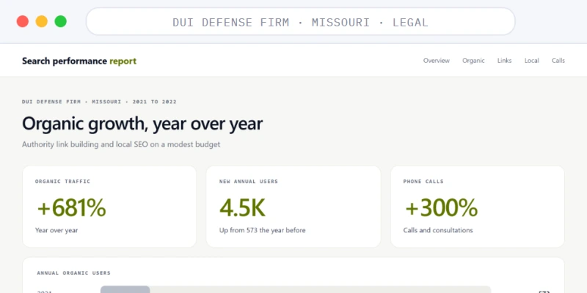Click the text Up from 573 the year before
The width and height of the screenshot is (587, 293).
pos(262,230)
